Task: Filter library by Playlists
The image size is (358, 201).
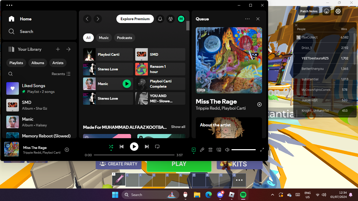Action: (x=16, y=63)
